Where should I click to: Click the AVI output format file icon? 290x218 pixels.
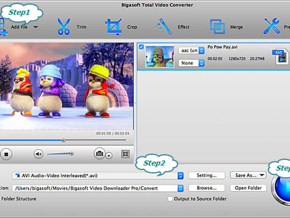point(281,56)
